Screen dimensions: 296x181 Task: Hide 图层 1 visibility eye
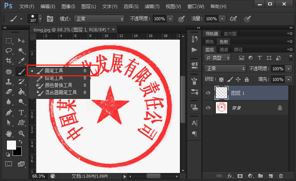208,93
